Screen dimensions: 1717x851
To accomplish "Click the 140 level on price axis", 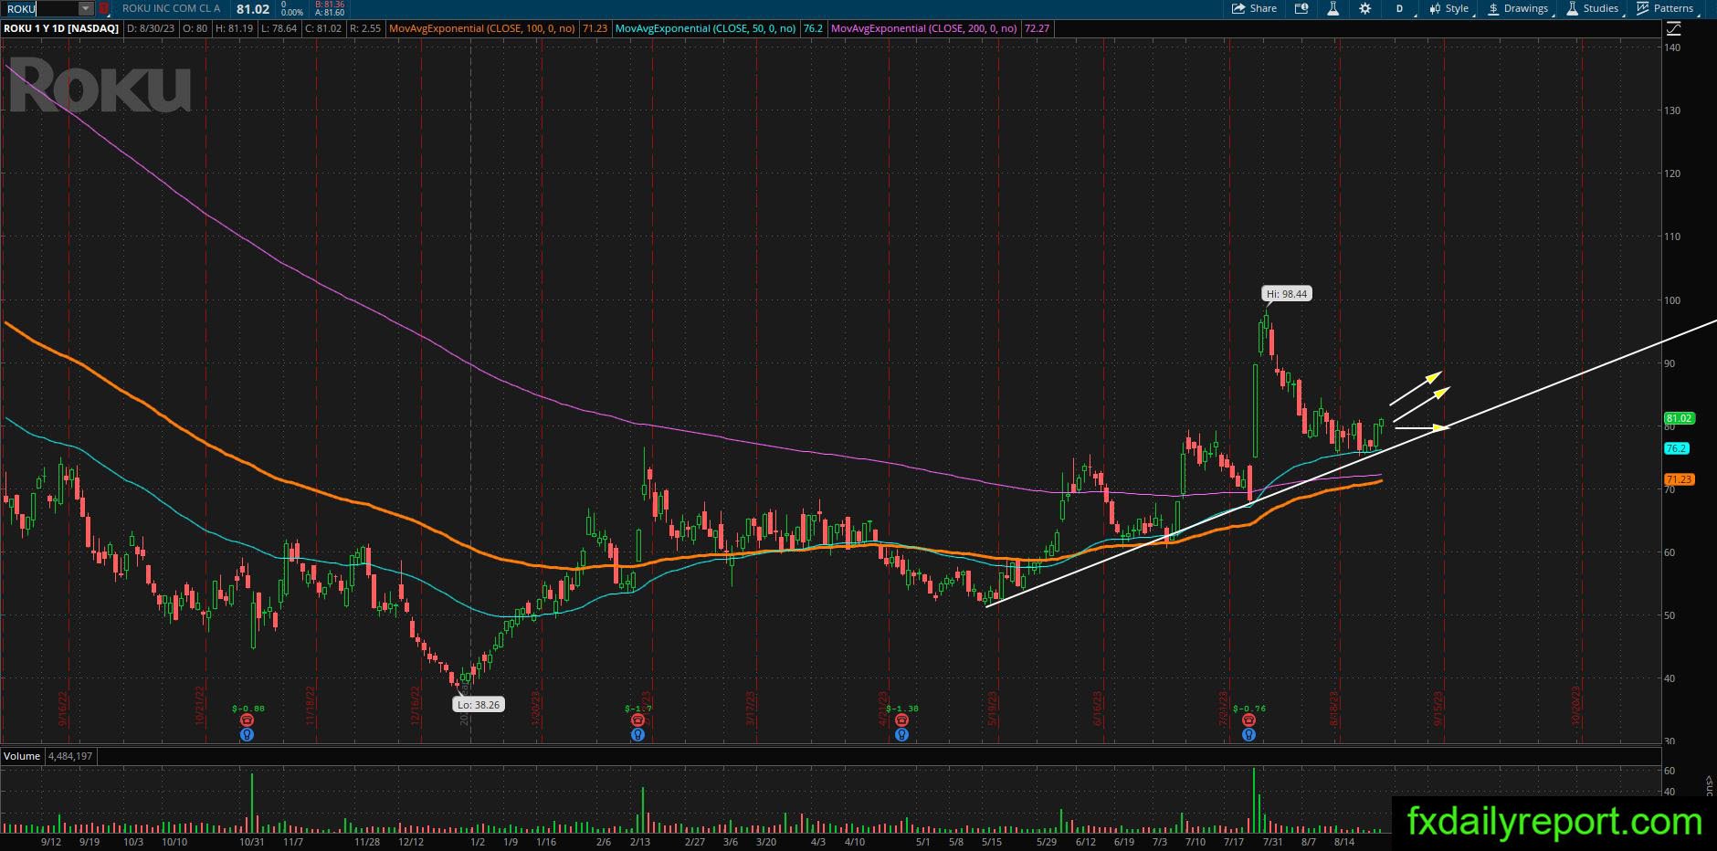I will 1672,47.
